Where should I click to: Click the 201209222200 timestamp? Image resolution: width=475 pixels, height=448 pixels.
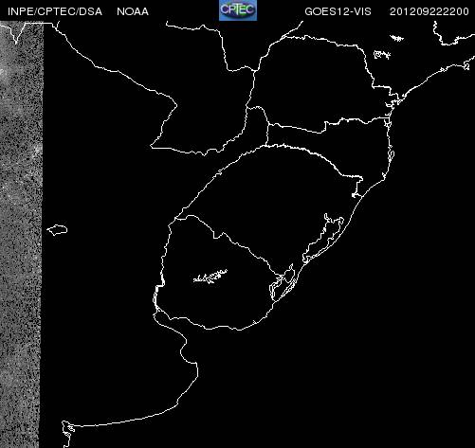pos(429,11)
